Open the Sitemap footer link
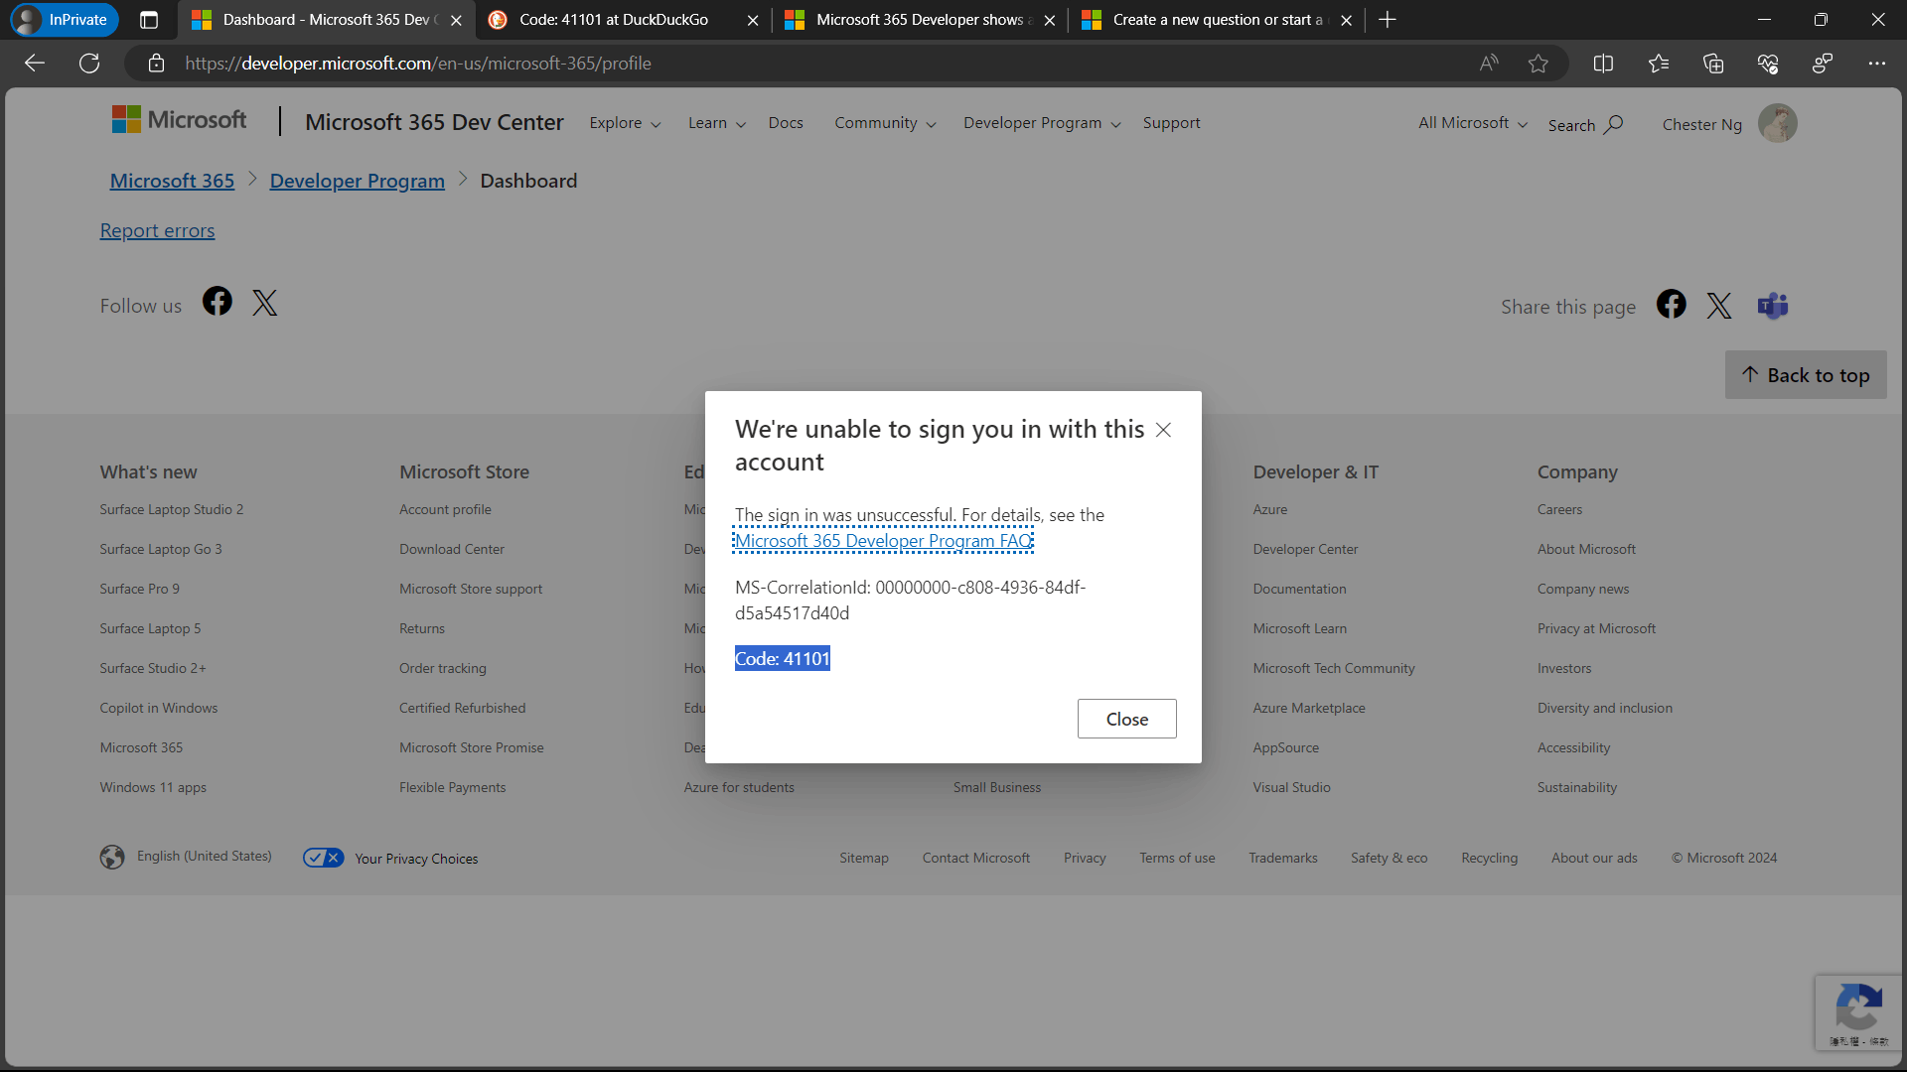The height and width of the screenshot is (1072, 1907). click(864, 858)
